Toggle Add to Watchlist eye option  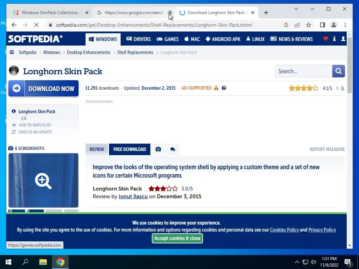point(32,125)
